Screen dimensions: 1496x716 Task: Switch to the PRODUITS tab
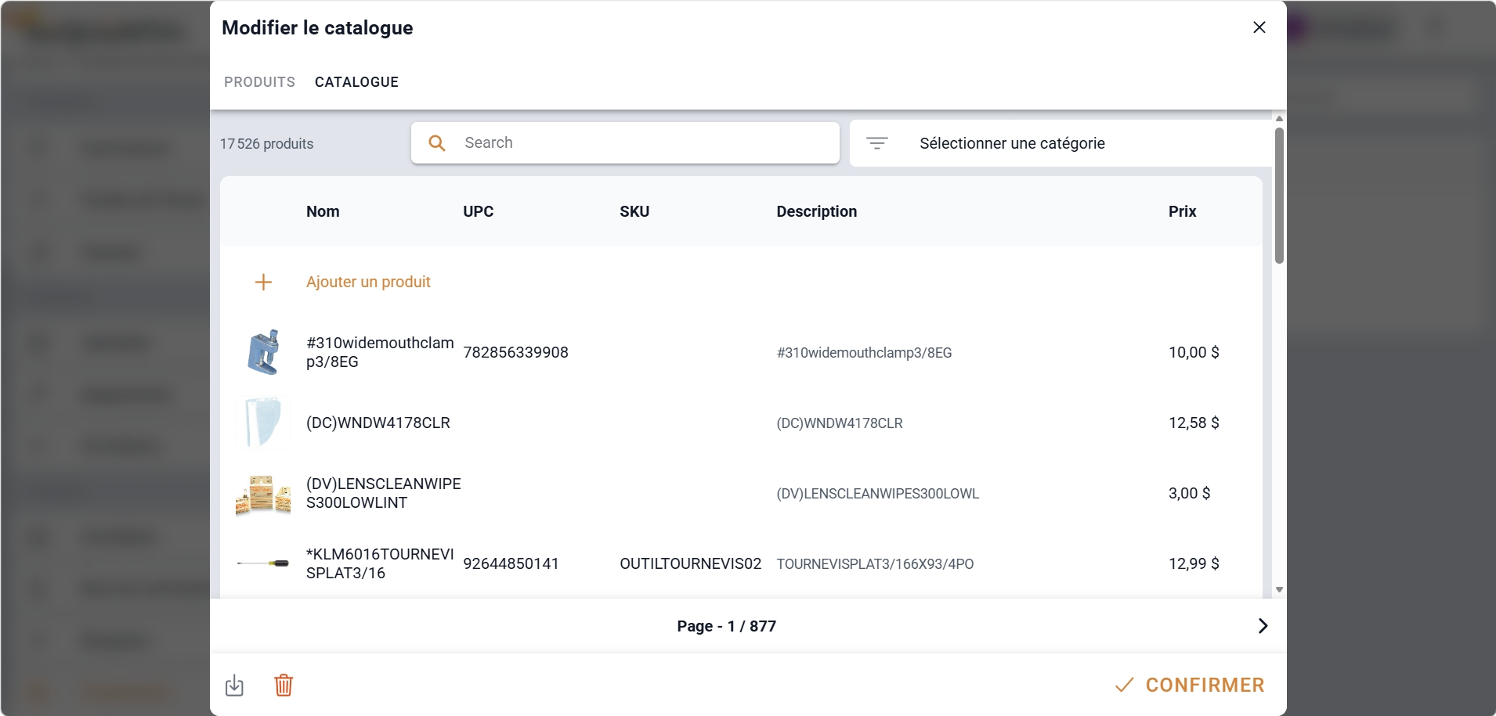tap(259, 82)
